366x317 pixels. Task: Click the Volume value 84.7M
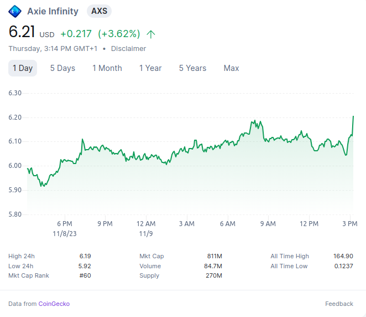(x=213, y=266)
